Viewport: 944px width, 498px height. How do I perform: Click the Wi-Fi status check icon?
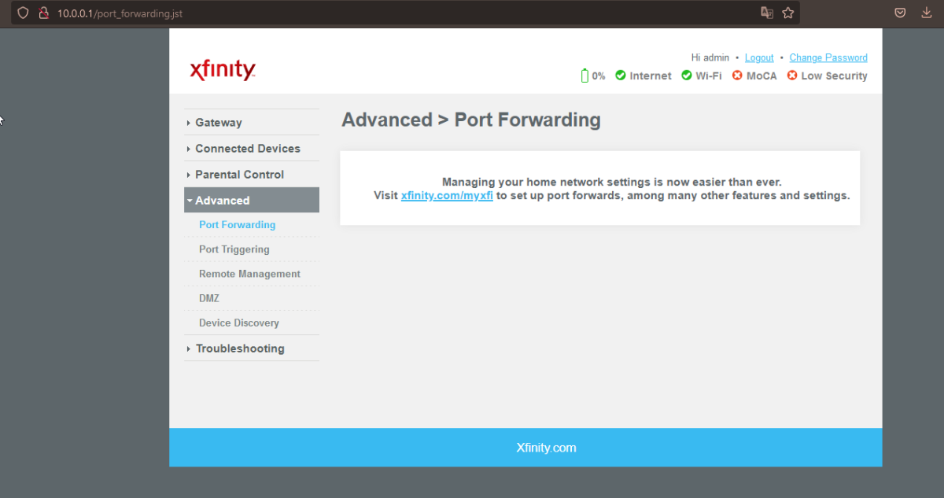pos(687,76)
